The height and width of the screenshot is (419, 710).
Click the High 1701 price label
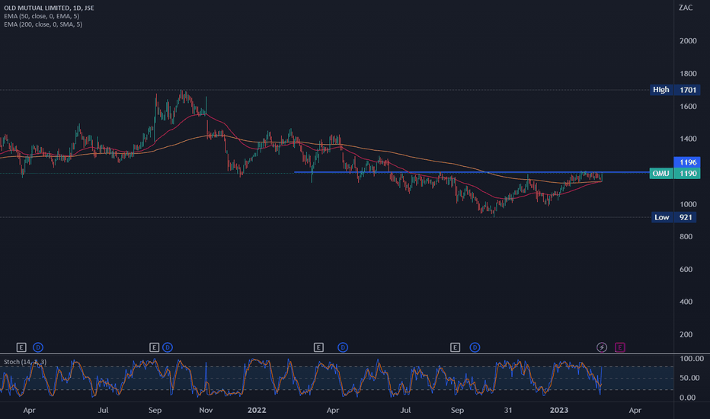tap(675, 90)
